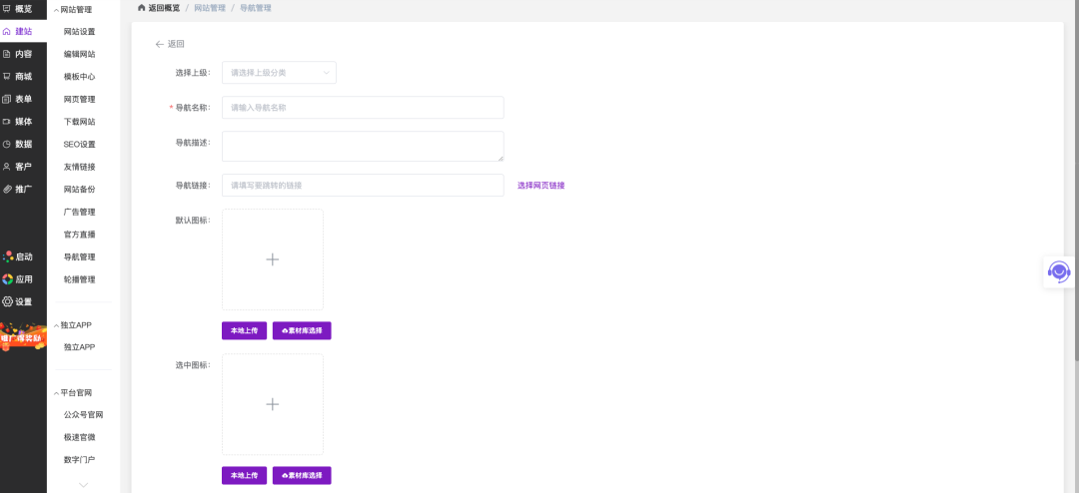Click the 内容 document icon
Screen dimensions: 1079x493
pos(7,54)
